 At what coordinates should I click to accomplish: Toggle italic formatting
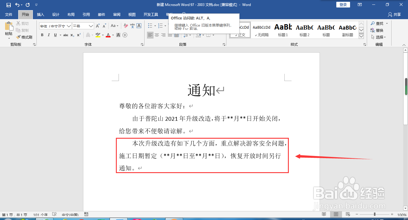(x=49, y=35)
